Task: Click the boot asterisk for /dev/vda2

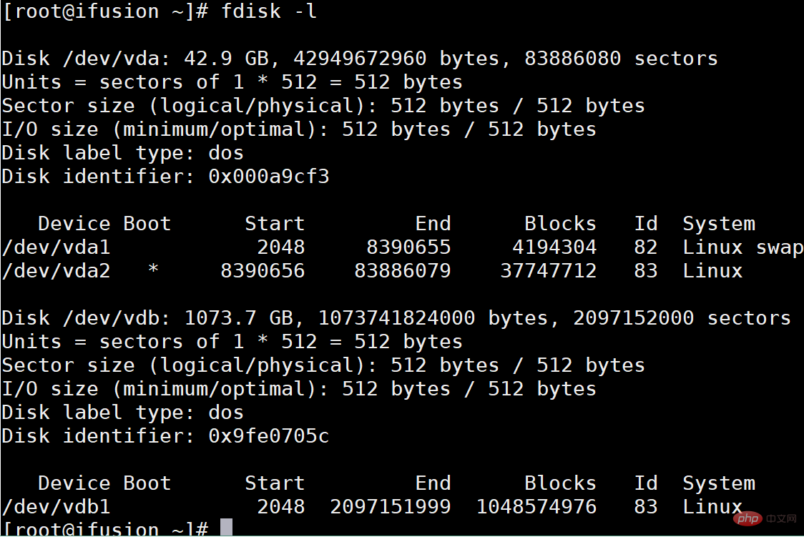Action: tap(152, 272)
